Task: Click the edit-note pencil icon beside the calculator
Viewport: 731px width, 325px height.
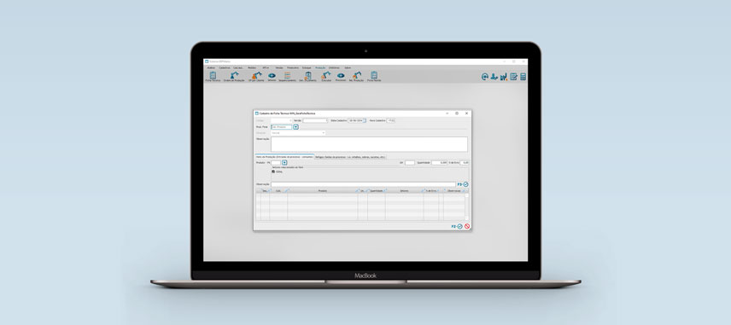Action: 513,77
